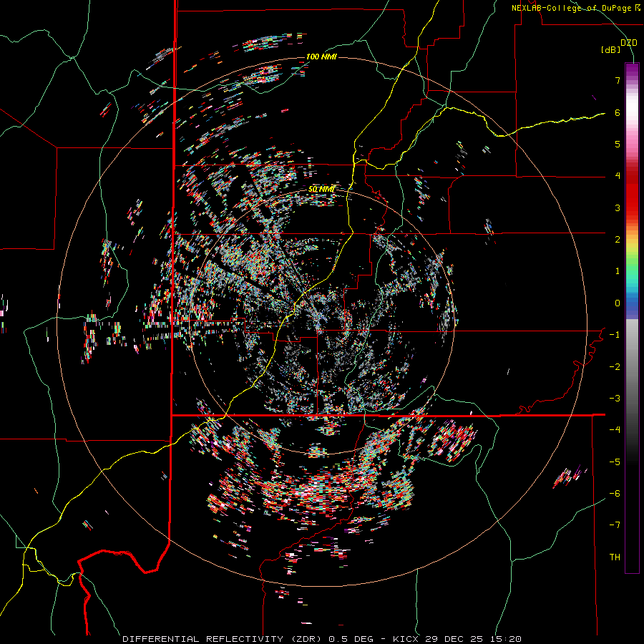Click the 1 value on the color scale
The width and height of the screenshot is (644, 644).
tap(618, 271)
